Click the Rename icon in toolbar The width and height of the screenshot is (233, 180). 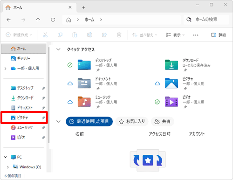[89, 35]
